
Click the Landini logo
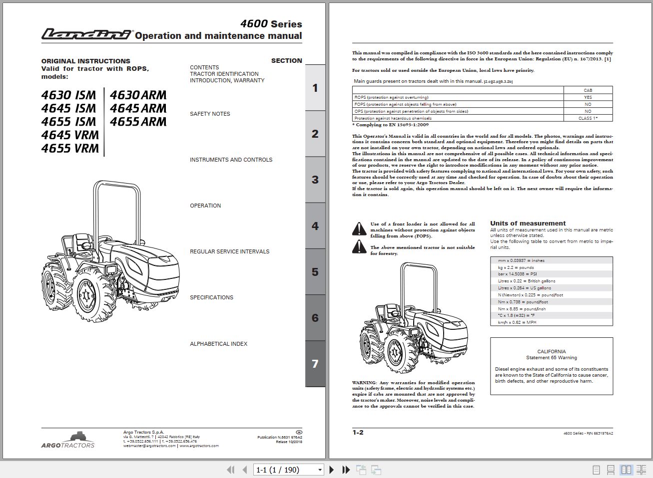[x=87, y=34]
